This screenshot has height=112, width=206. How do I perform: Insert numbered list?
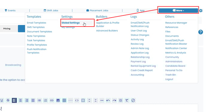[46, 100]
